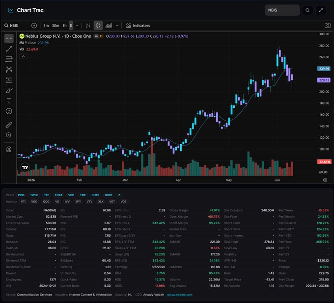Switch to 30m timeframe
This screenshot has height=303, width=334.
tap(56, 25)
